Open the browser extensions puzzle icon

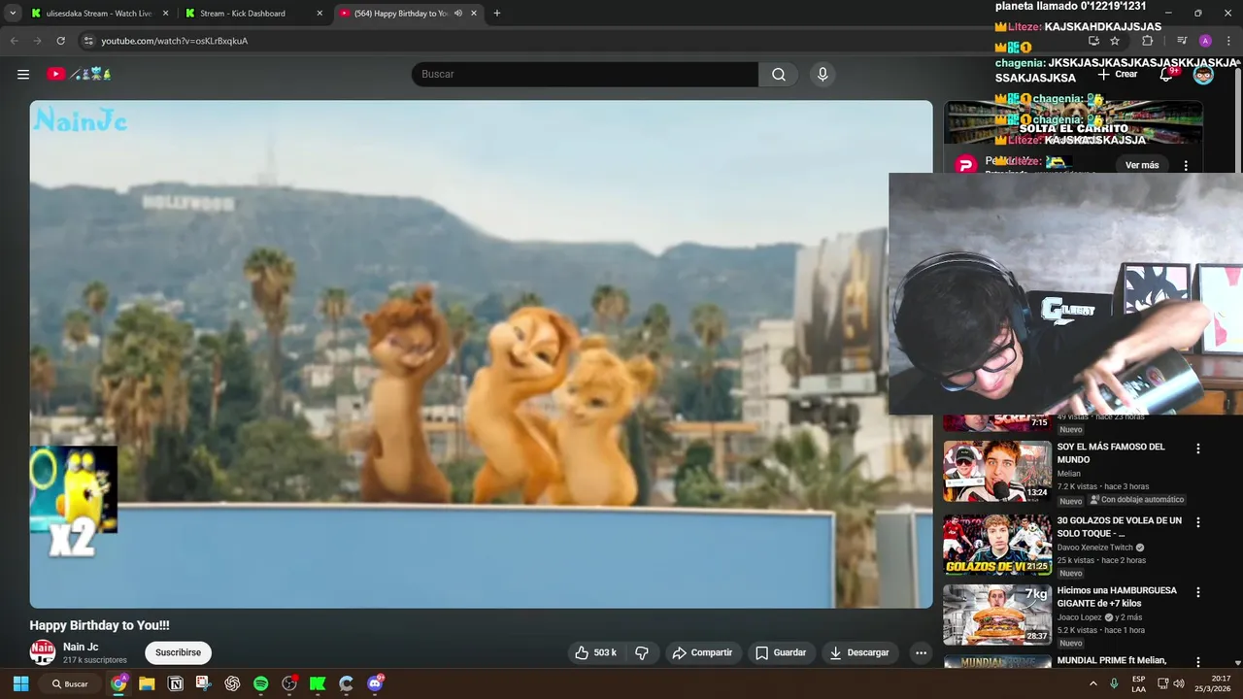pos(1147,41)
